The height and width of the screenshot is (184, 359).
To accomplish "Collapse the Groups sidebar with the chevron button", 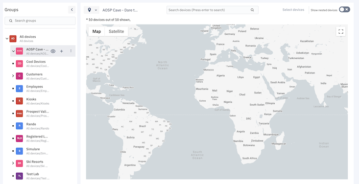I will [72, 10].
